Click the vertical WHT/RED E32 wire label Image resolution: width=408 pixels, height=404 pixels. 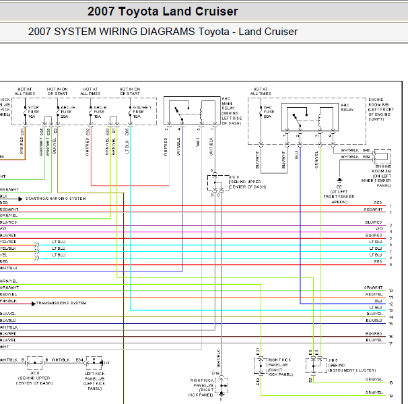(x=88, y=142)
